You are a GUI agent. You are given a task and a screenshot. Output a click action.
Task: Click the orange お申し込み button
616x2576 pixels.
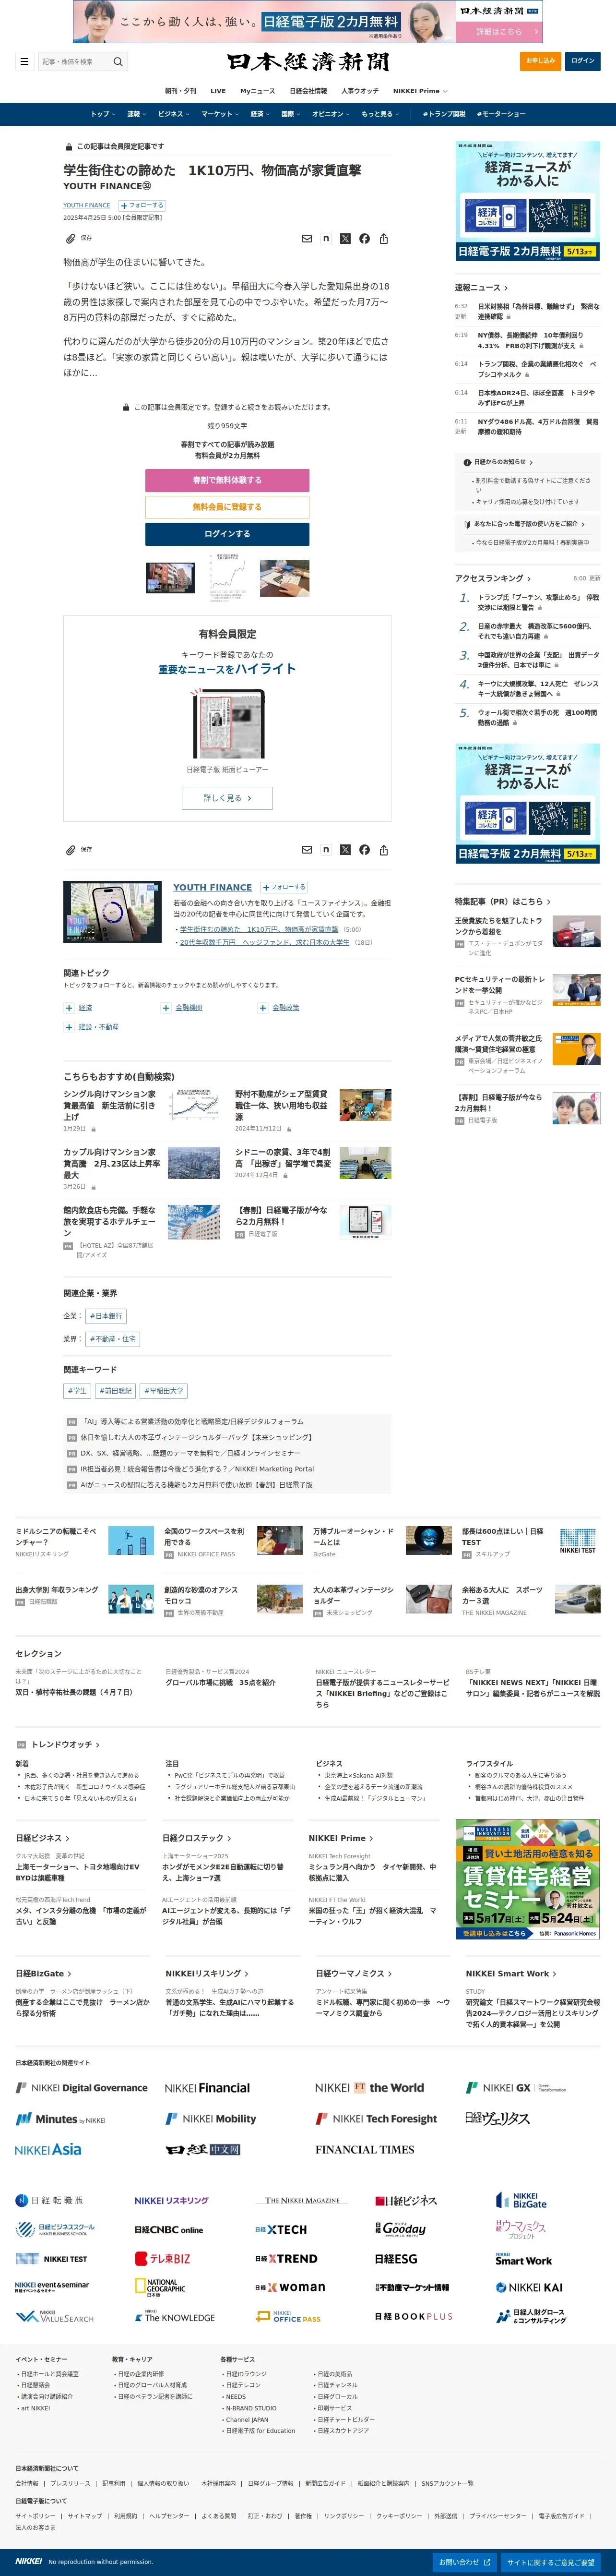click(541, 61)
